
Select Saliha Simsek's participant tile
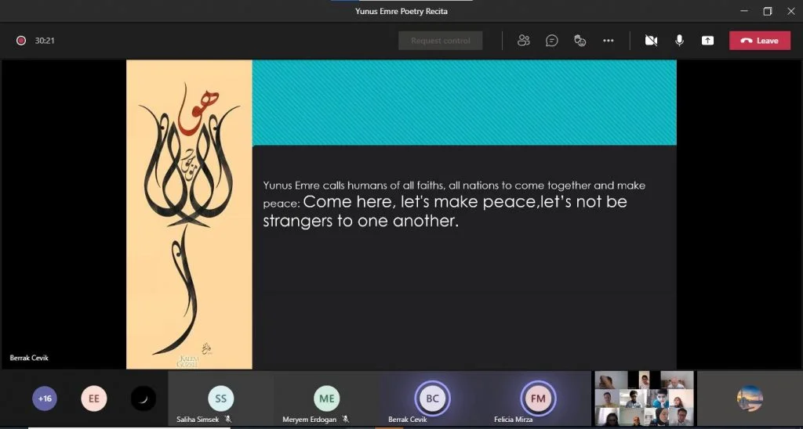coord(220,398)
